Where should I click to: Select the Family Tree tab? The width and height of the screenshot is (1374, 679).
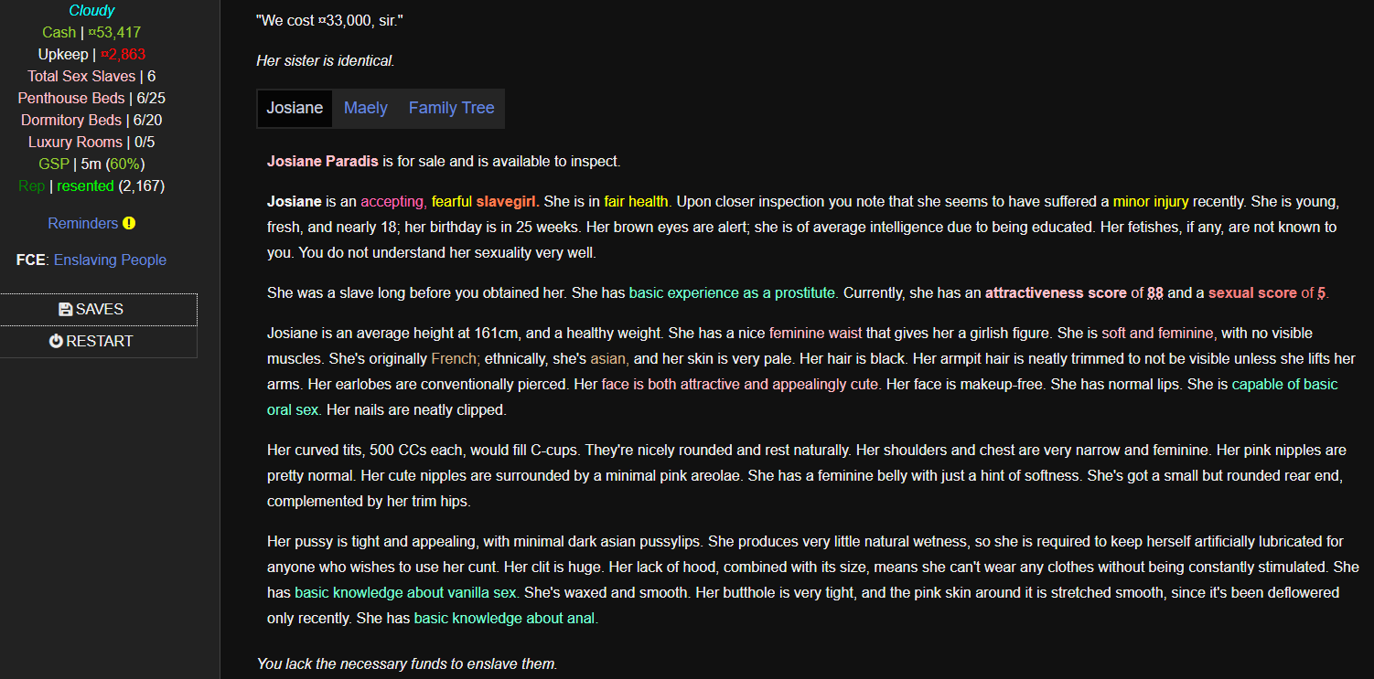[x=451, y=108]
